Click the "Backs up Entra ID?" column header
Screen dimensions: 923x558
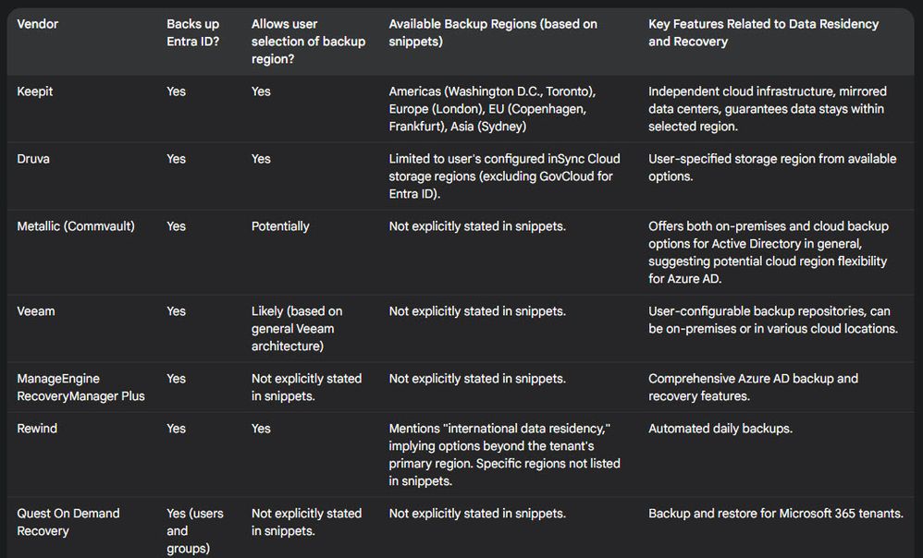(x=192, y=32)
